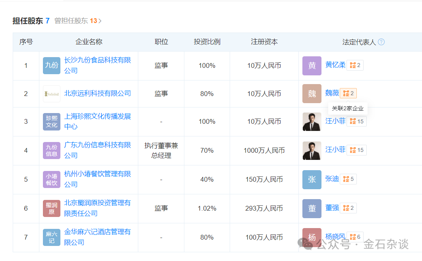Viewport: 422px width, 261px height.
Task: Click the 投资比例 column header
Action: coord(207,42)
